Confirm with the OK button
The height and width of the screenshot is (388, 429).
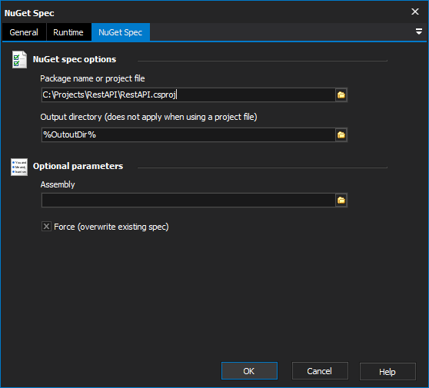click(249, 371)
